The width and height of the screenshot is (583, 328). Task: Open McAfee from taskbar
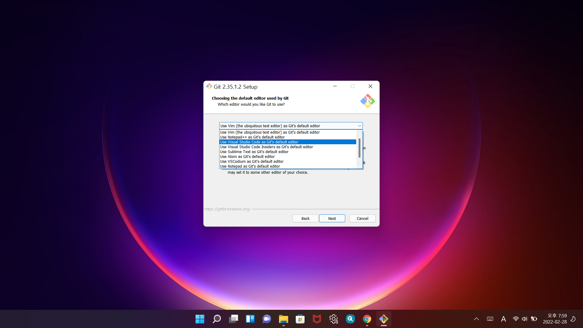pos(317,319)
